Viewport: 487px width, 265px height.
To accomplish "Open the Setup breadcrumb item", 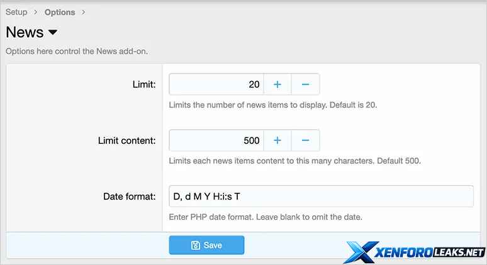I will (x=16, y=12).
